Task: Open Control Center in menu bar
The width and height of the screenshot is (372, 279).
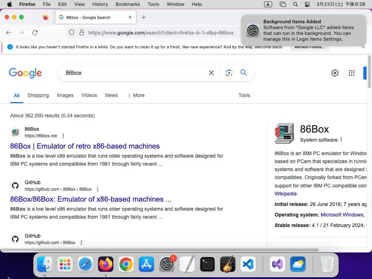Action: tap(307, 4)
